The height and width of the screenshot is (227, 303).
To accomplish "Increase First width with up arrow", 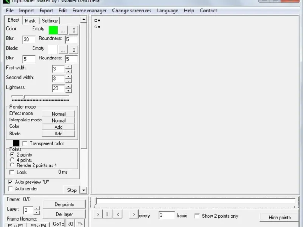I will pos(68,67).
